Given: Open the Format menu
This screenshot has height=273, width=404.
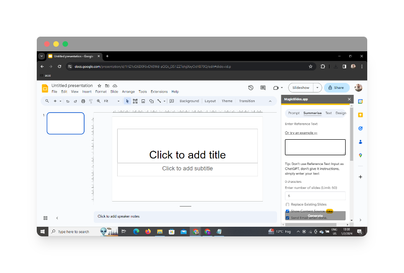Looking at the screenshot, I should [101, 92].
